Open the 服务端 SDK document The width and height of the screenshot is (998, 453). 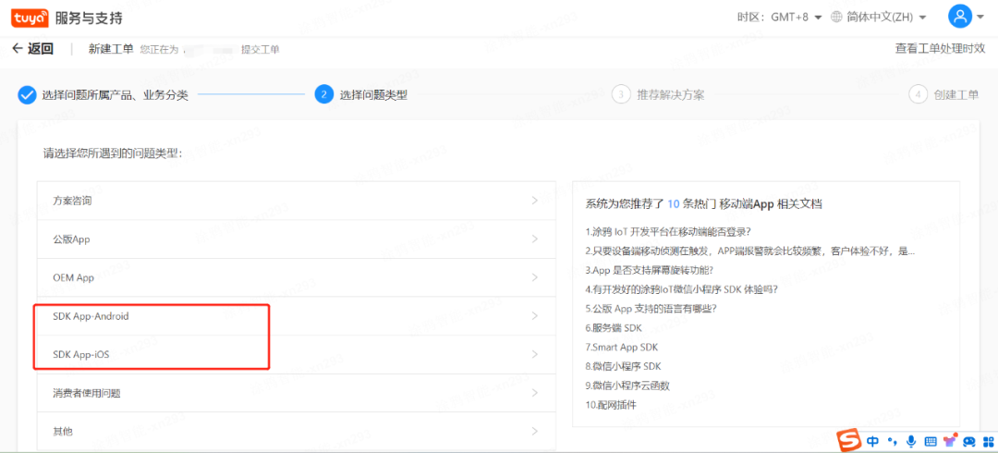coord(615,327)
